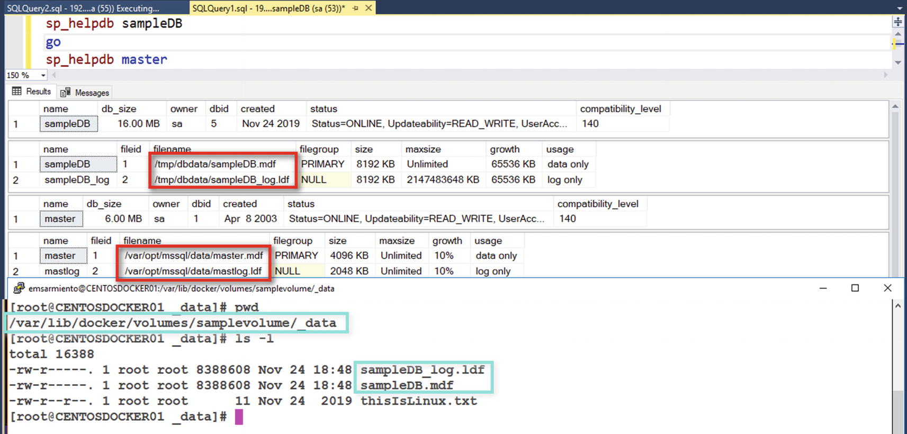Select the sampleDB name cell in first grid

coord(68,124)
